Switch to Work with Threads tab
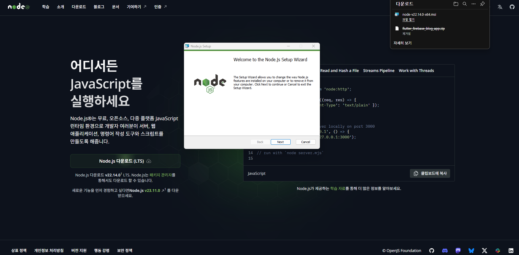Screen dimensions: 519x255 click(416, 71)
